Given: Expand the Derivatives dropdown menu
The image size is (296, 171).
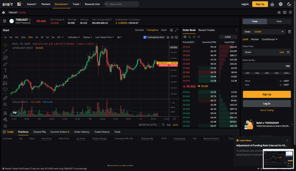Looking at the screenshot, I should click(62, 4).
